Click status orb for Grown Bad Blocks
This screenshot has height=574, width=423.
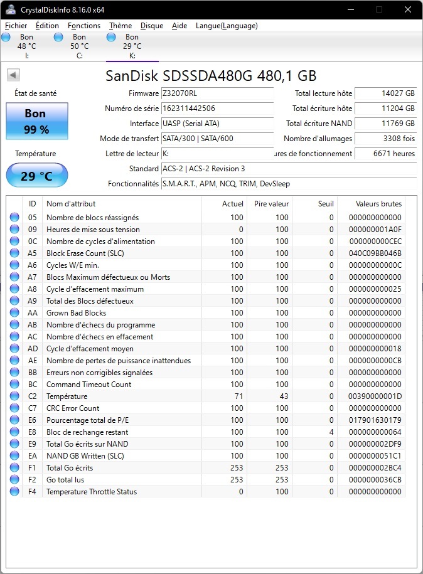[x=14, y=312]
